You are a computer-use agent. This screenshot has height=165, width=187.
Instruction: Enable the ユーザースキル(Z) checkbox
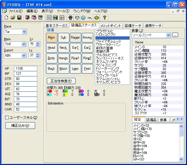pyautogui.click(x=7, y=118)
